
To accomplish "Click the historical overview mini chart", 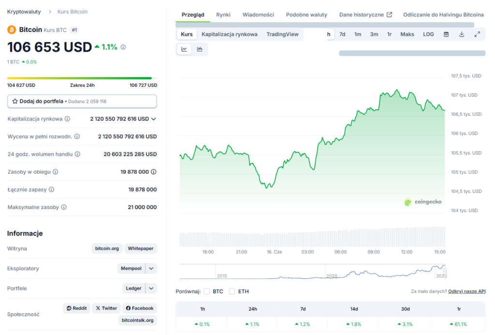I will click(x=312, y=272).
